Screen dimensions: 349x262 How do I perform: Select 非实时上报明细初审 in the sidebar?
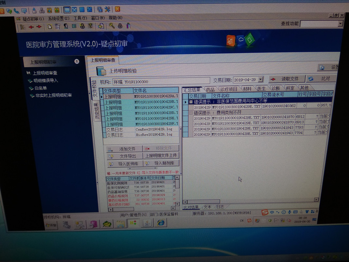(53, 95)
